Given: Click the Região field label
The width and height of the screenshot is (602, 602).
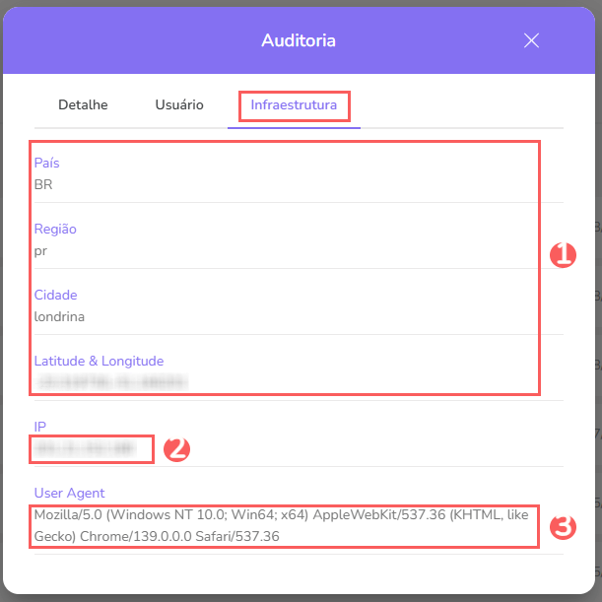Looking at the screenshot, I should click(x=55, y=229).
